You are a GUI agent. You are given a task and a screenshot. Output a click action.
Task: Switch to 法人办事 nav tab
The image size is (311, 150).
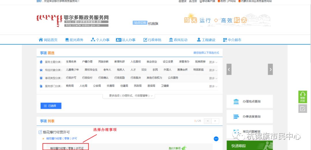pyautogui.click(x=126, y=40)
